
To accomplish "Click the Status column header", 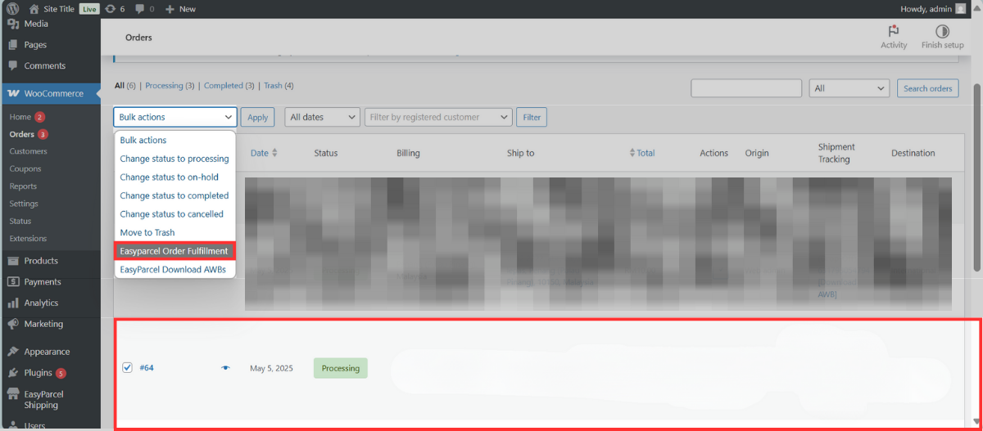I will pos(326,153).
